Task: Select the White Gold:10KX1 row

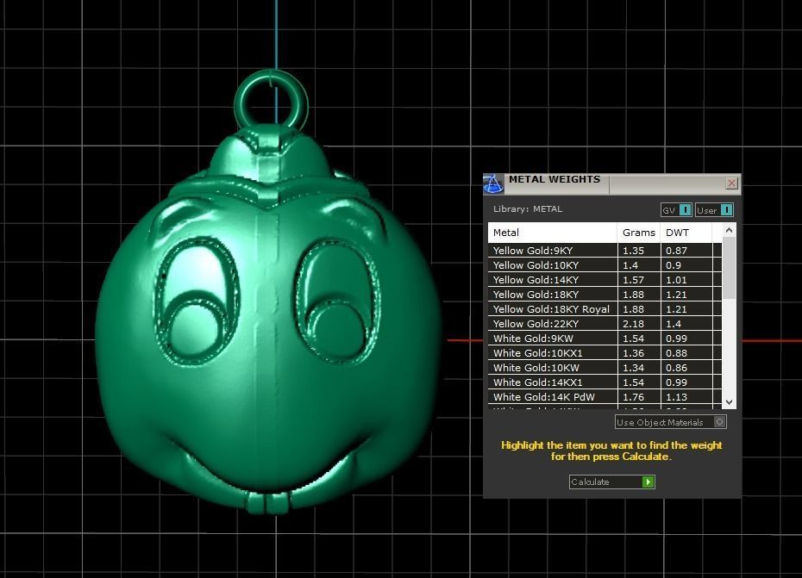Action: point(552,353)
